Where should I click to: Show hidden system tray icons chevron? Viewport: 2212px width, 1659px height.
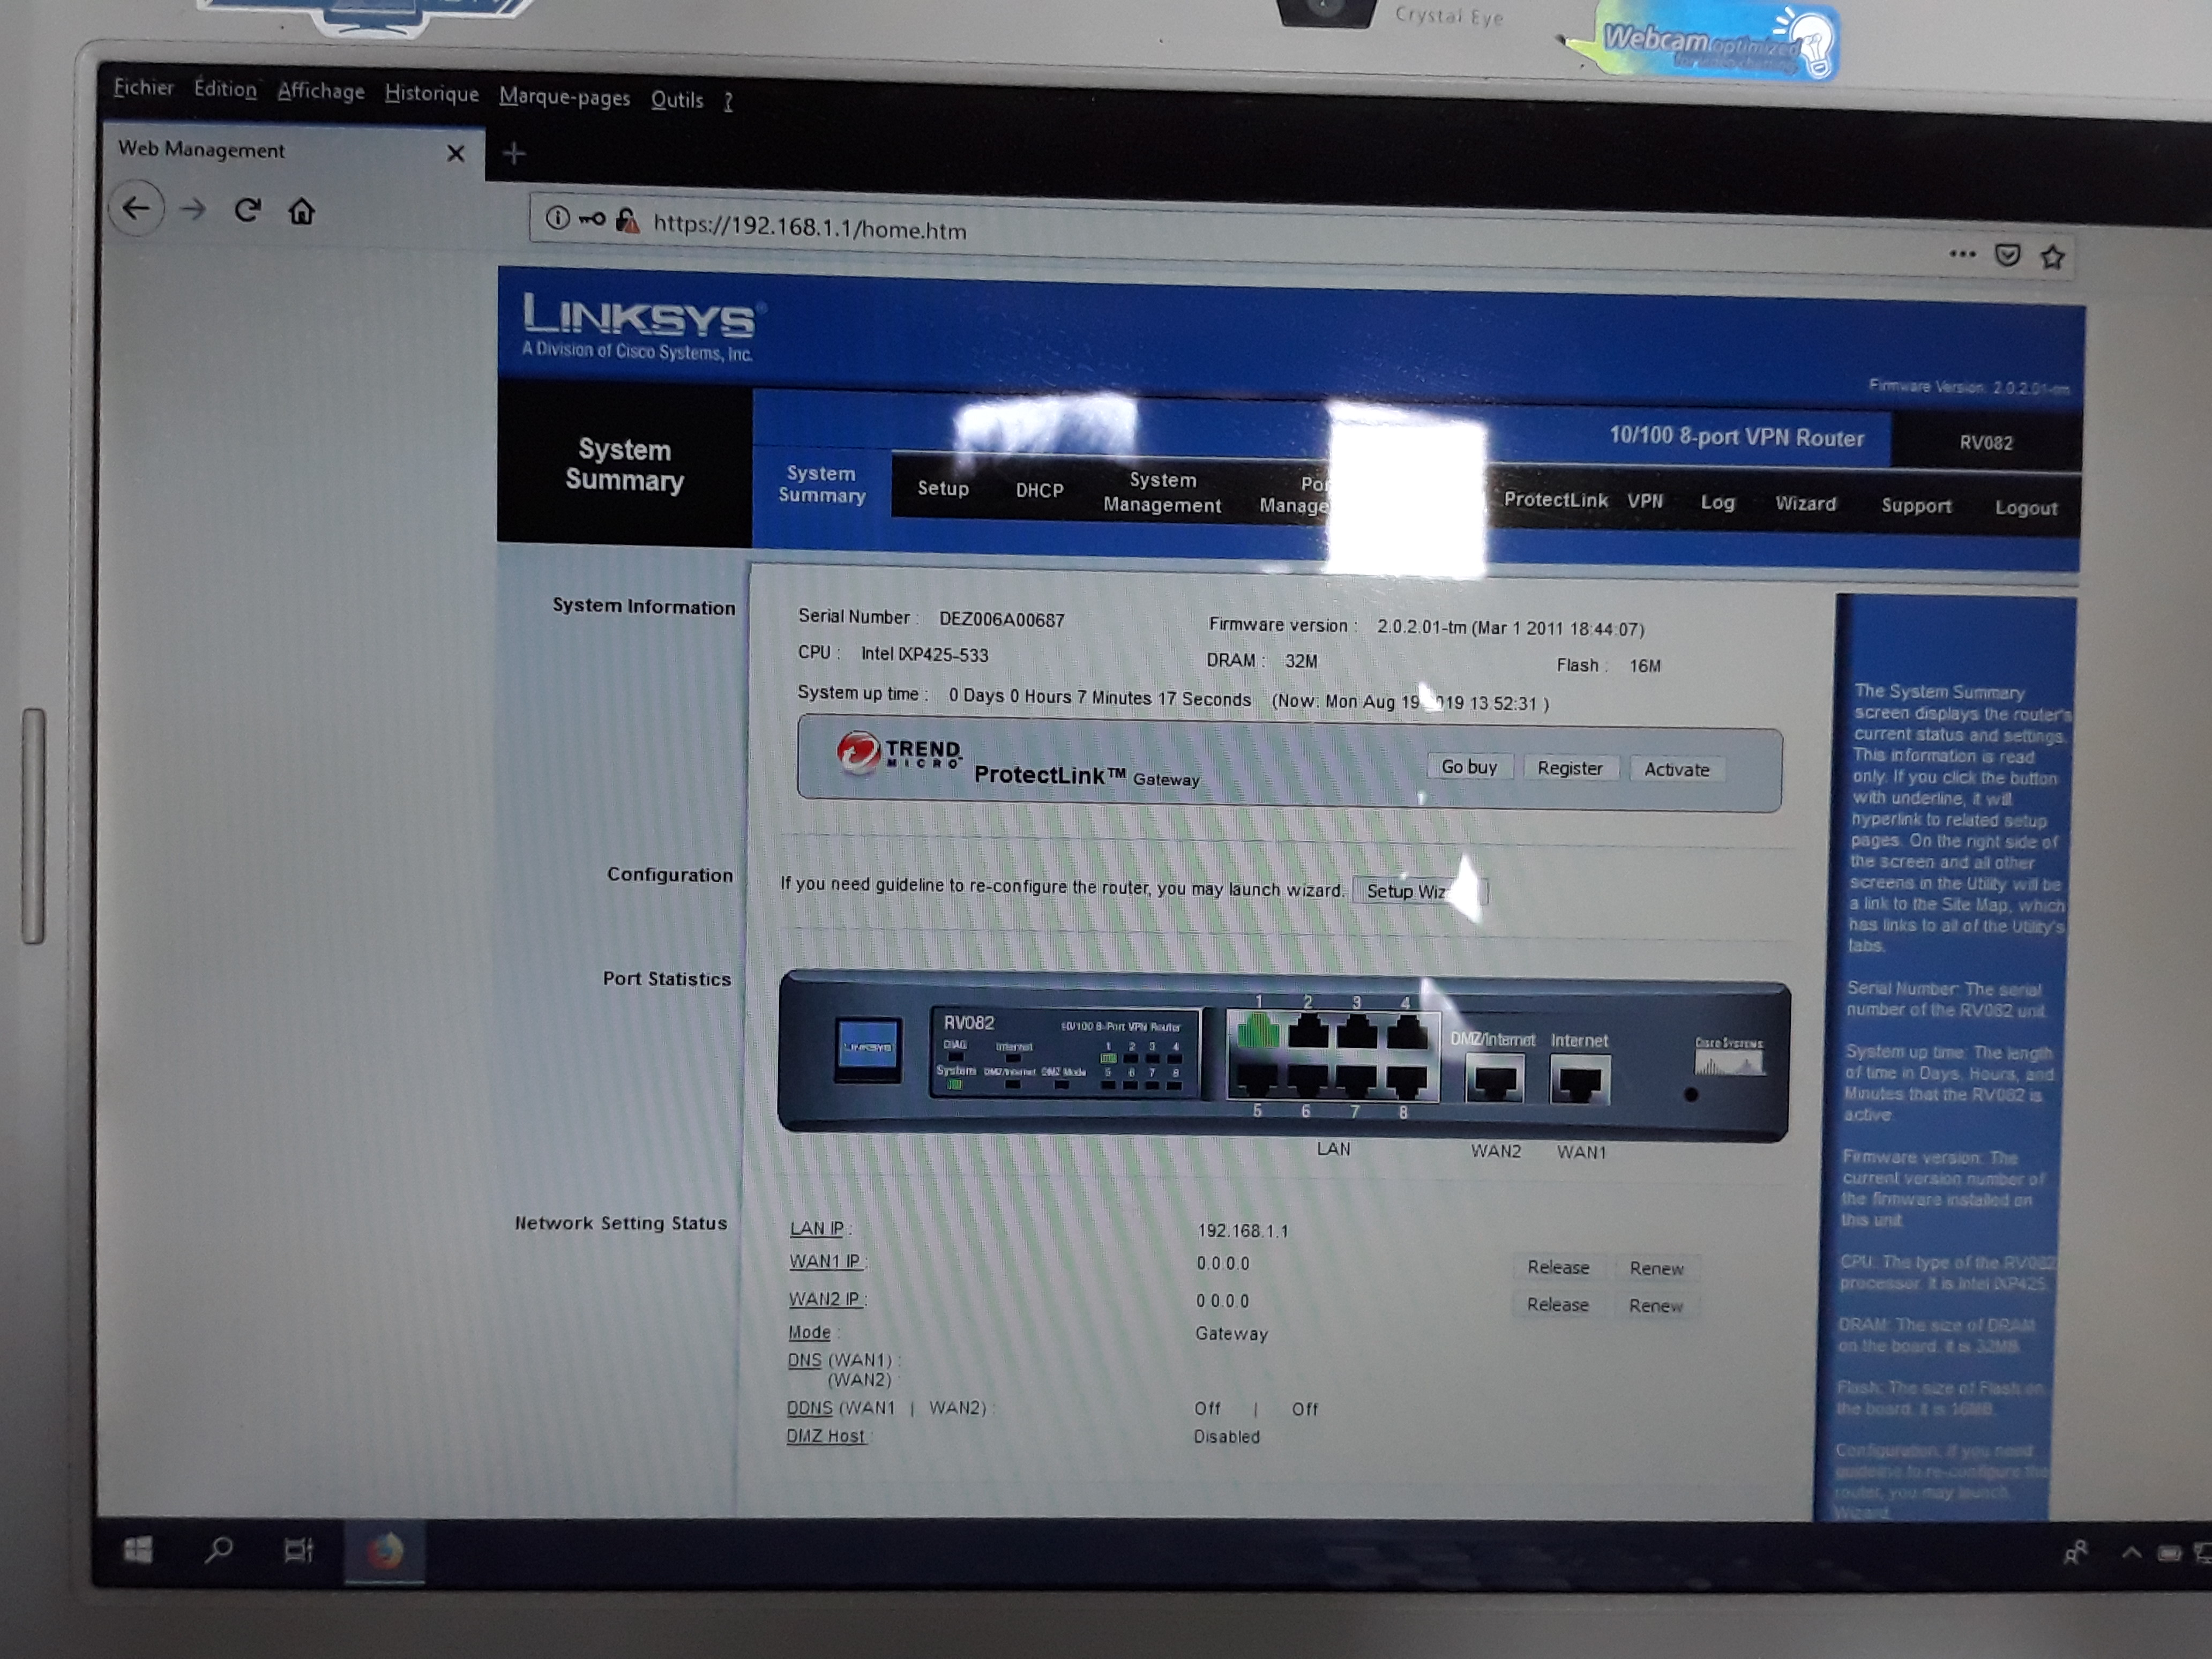coord(2131,1553)
